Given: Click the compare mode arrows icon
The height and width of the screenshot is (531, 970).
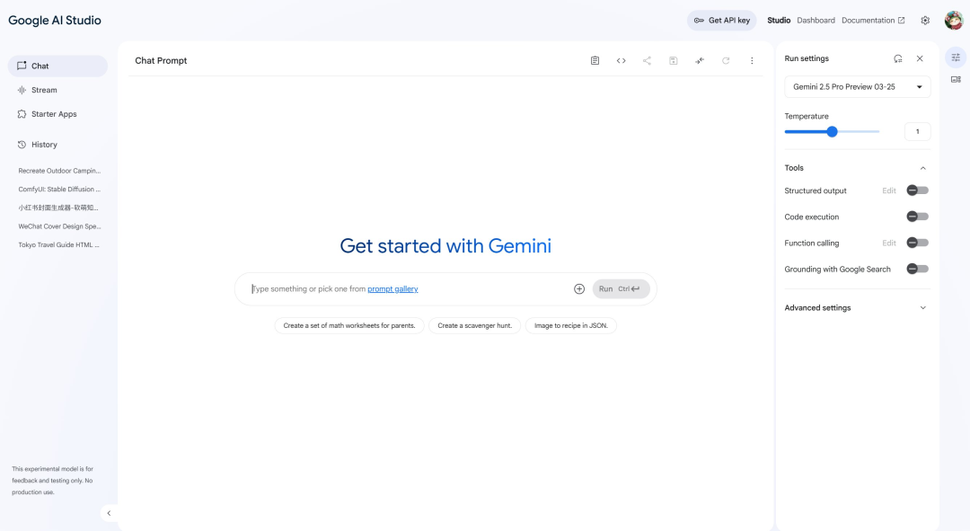Looking at the screenshot, I should tap(700, 61).
